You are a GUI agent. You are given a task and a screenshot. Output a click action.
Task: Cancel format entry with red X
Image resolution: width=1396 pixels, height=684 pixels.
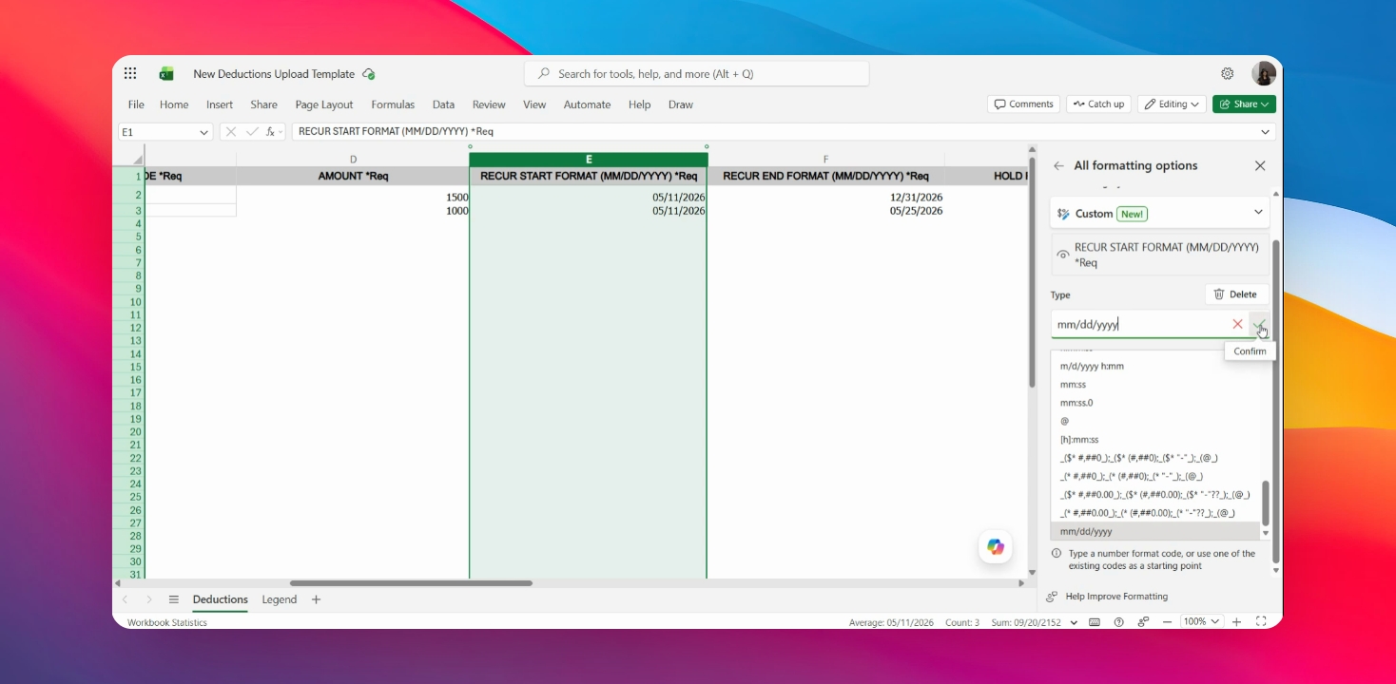tap(1237, 324)
